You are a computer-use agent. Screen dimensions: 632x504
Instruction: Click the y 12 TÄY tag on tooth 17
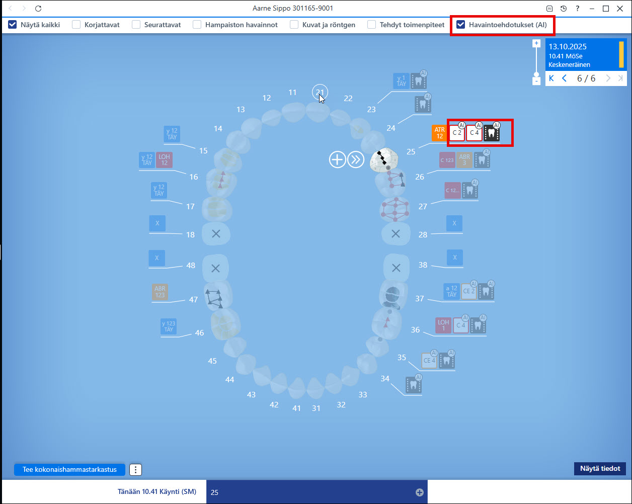click(x=159, y=191)
